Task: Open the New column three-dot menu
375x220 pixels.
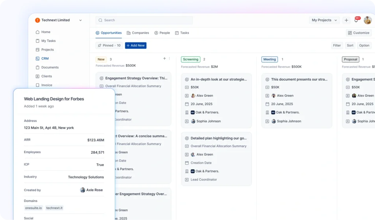Action: pyautogui.click(x=169, y=58)
